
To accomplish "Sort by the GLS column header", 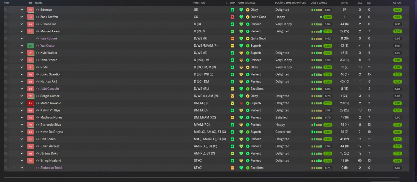I will coord(360,3).
